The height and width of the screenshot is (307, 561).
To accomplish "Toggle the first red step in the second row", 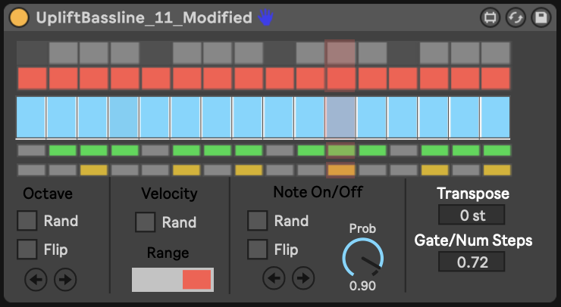I will (x=32, y=79).
